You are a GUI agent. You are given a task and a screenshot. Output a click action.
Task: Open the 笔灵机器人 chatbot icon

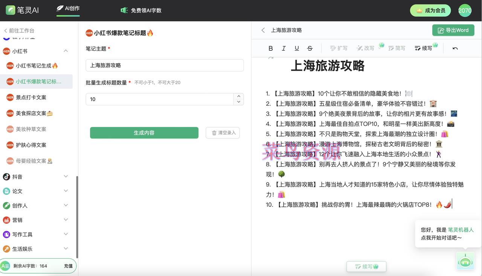pyautogui.click(x=465, y=261)
